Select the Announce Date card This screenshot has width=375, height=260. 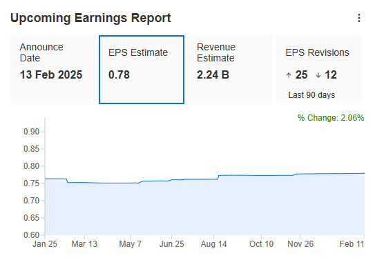[x=53, y=70]
